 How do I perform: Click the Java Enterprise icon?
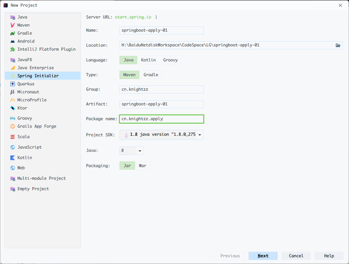click(x=13, y=68)
